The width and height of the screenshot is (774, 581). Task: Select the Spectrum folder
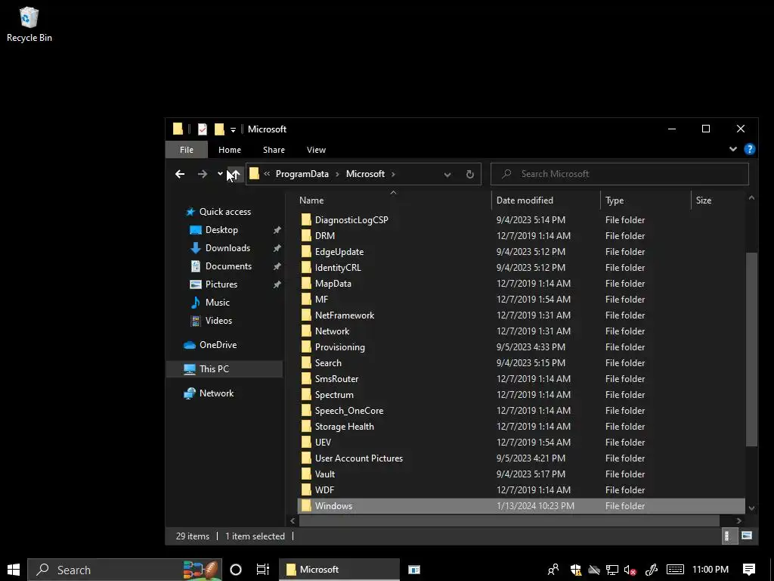pyautogui.click(x=334, y=395)
